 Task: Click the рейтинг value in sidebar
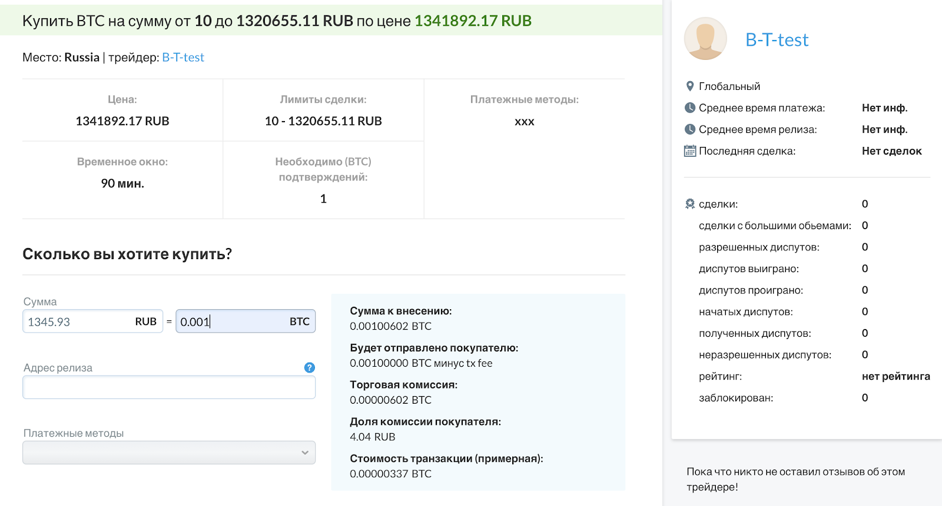pyautogui.click(x=895, y=376)
